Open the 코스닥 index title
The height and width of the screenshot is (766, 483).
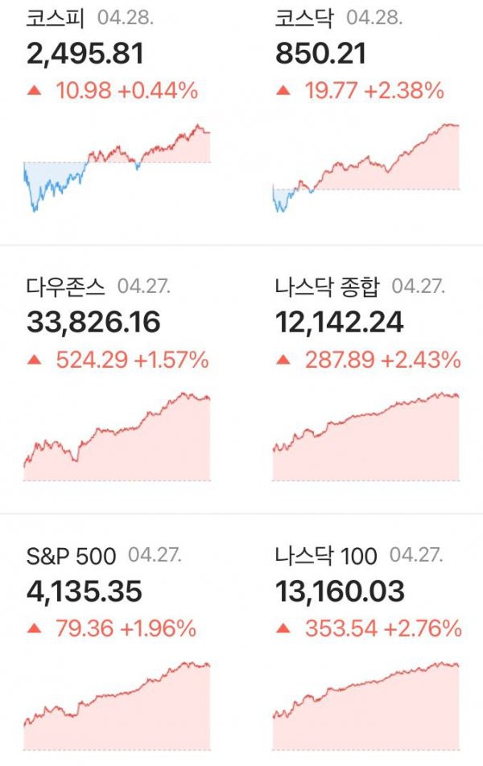tap(304, 18)
